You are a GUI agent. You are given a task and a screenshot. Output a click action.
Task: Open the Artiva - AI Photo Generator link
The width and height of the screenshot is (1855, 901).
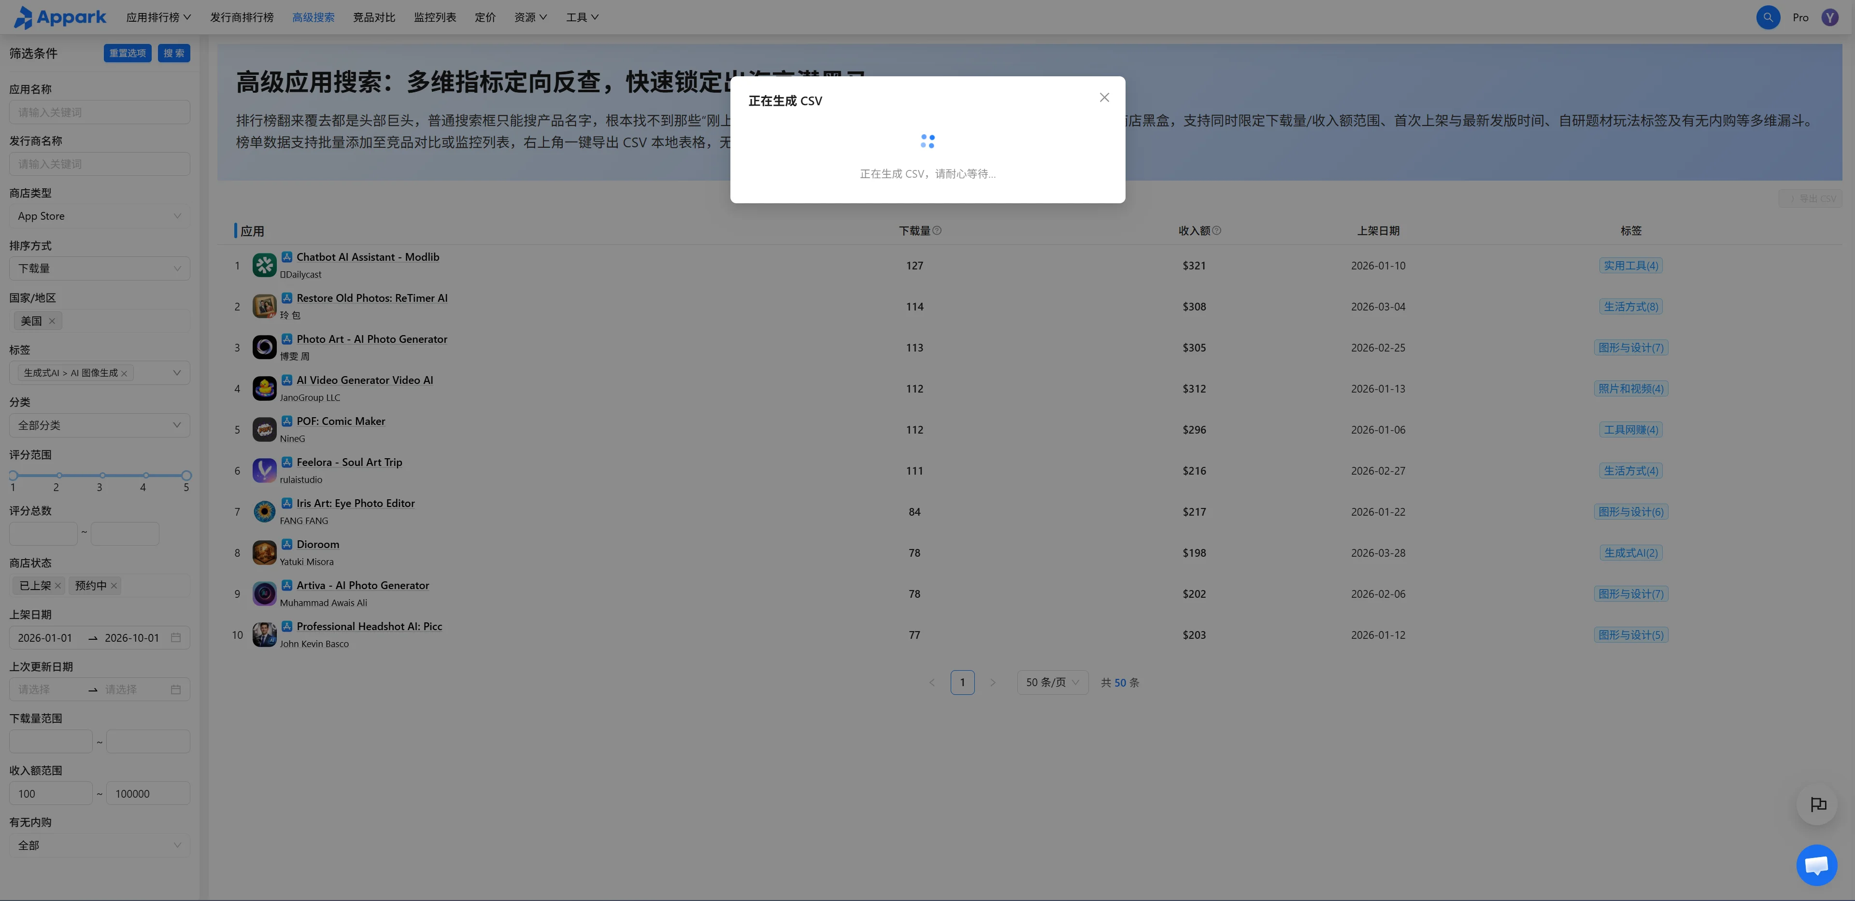tap(362, 585)
